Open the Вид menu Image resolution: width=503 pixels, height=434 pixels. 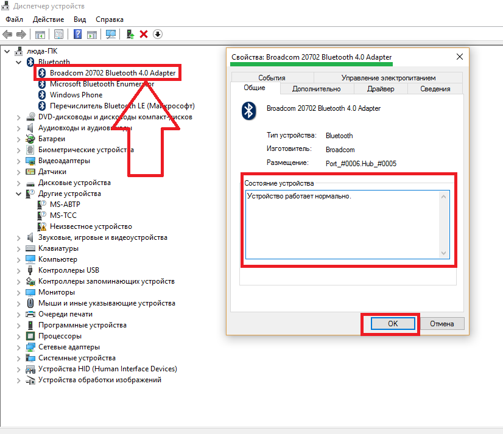coord(80,19)
